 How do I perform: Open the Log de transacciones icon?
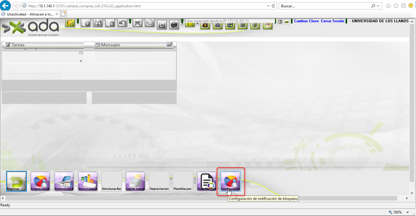click(135, 181)
